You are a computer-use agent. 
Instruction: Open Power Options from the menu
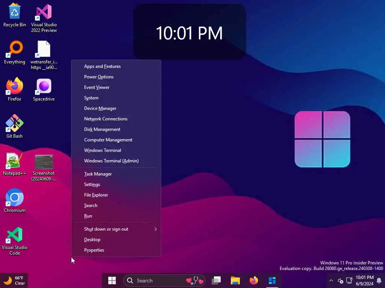116,77
